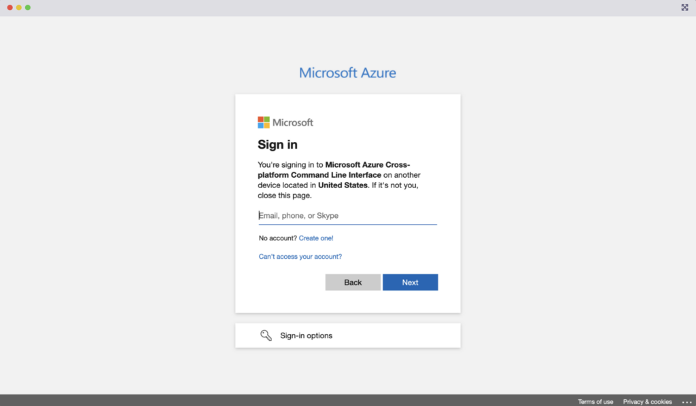Focus the Email, phone, or Skype field
This screenshot has width=696, height=406.
click(x=347, y=216)
